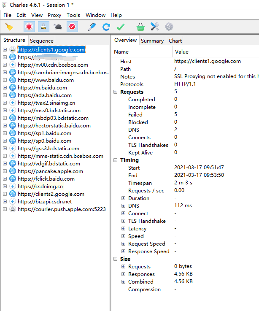Switch to the Sequence tab
259x311 pixels.
point(42,41)
